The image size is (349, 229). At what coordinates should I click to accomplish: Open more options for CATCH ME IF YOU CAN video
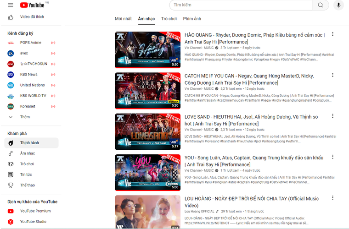click(x=332, y=75)
